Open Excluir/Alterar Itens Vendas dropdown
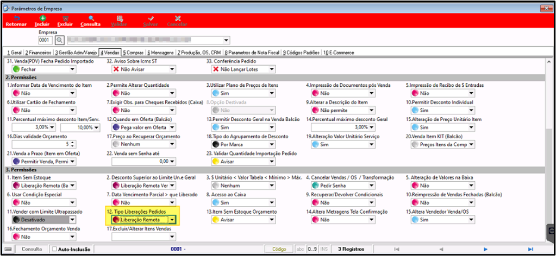The image size is (556, 256). (172, 237)
